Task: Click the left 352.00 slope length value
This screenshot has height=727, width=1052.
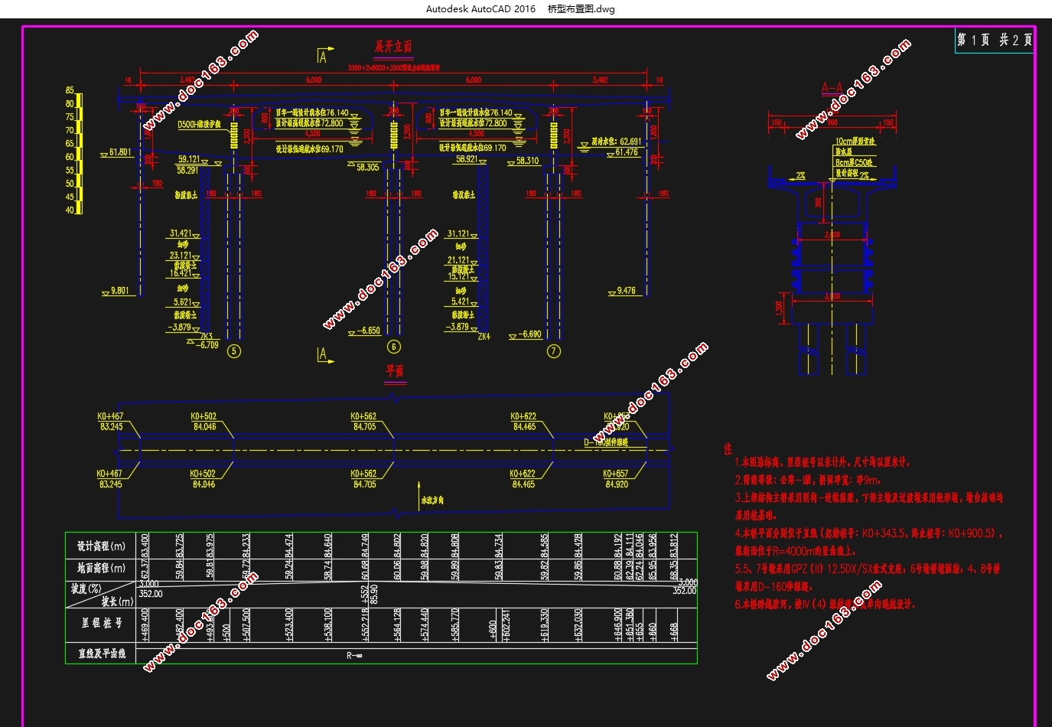Action: click(151, 594)
